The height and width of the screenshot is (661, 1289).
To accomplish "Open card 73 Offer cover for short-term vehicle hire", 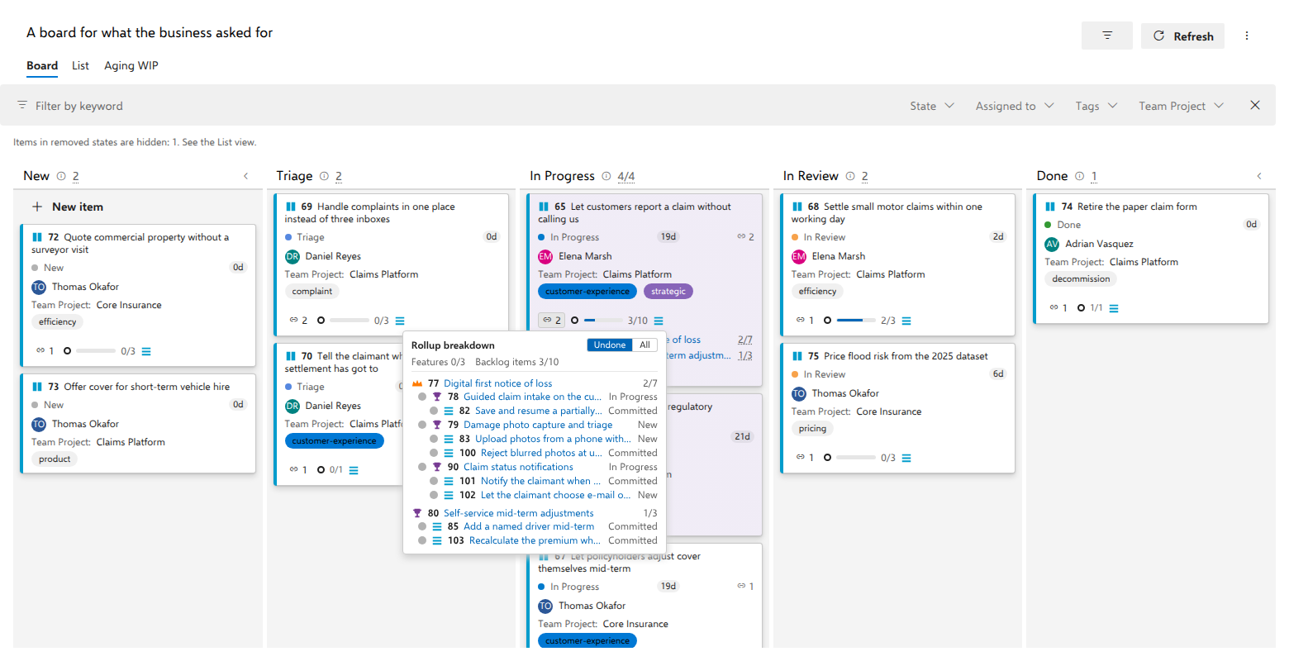I will point(146,387).
